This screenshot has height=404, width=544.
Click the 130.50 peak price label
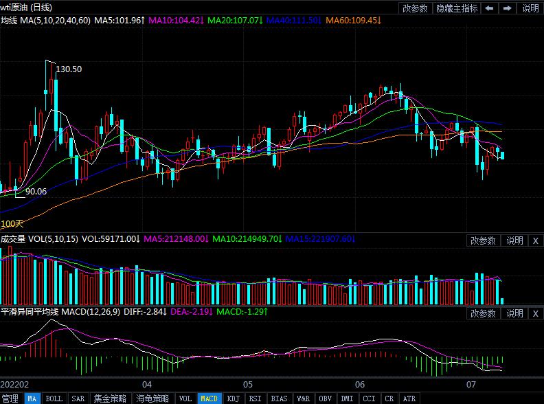coord(69,69)
